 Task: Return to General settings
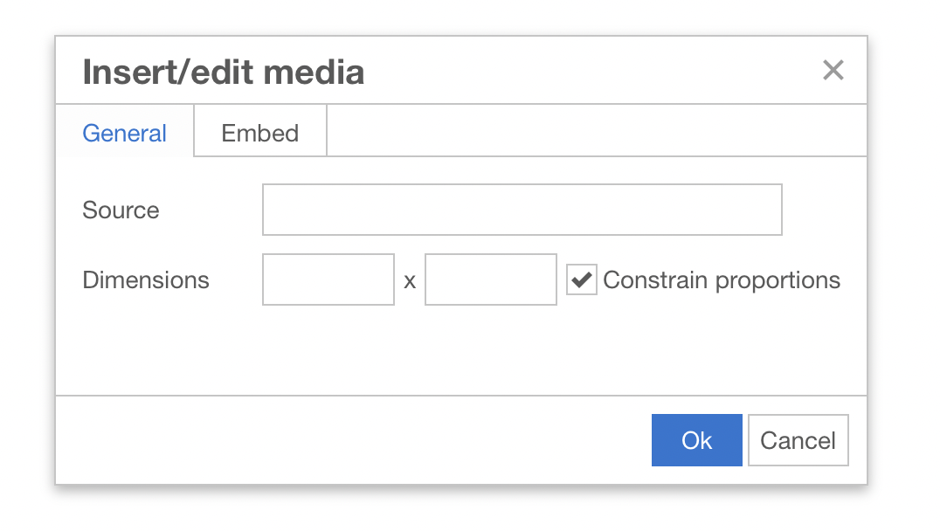(124, 132)
